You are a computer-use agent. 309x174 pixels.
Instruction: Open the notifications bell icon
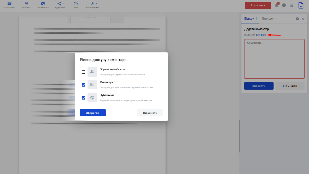pyautogui.click(x=277, y=5)
